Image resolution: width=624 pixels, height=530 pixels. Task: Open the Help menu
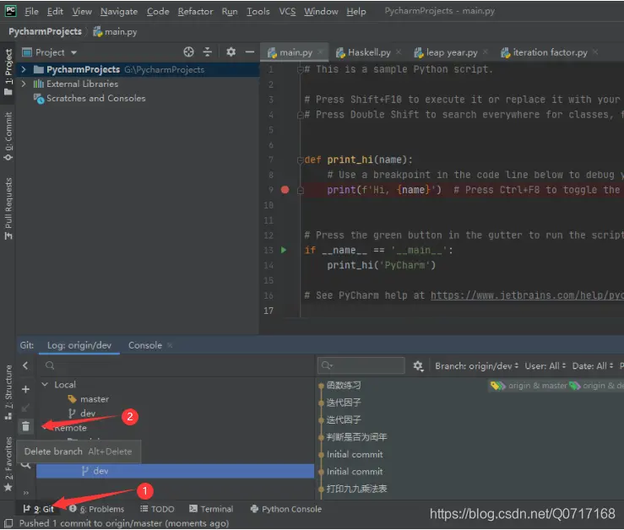(x=356, y=12)
